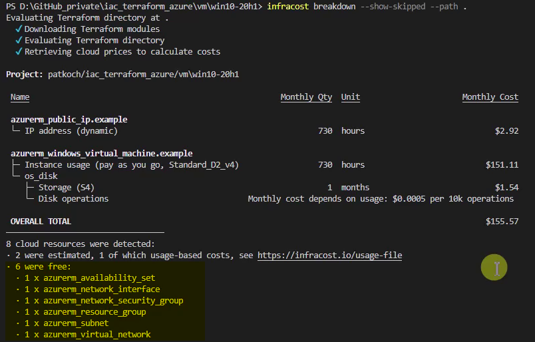Click the 'months' unit text
This screenshot has height=342, width=535.
pyautogui.click(x=355, y=188)
